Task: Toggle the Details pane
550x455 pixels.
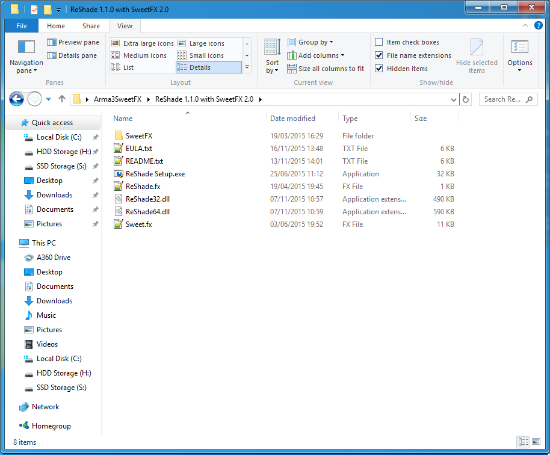Action: (x=72, y=55)
